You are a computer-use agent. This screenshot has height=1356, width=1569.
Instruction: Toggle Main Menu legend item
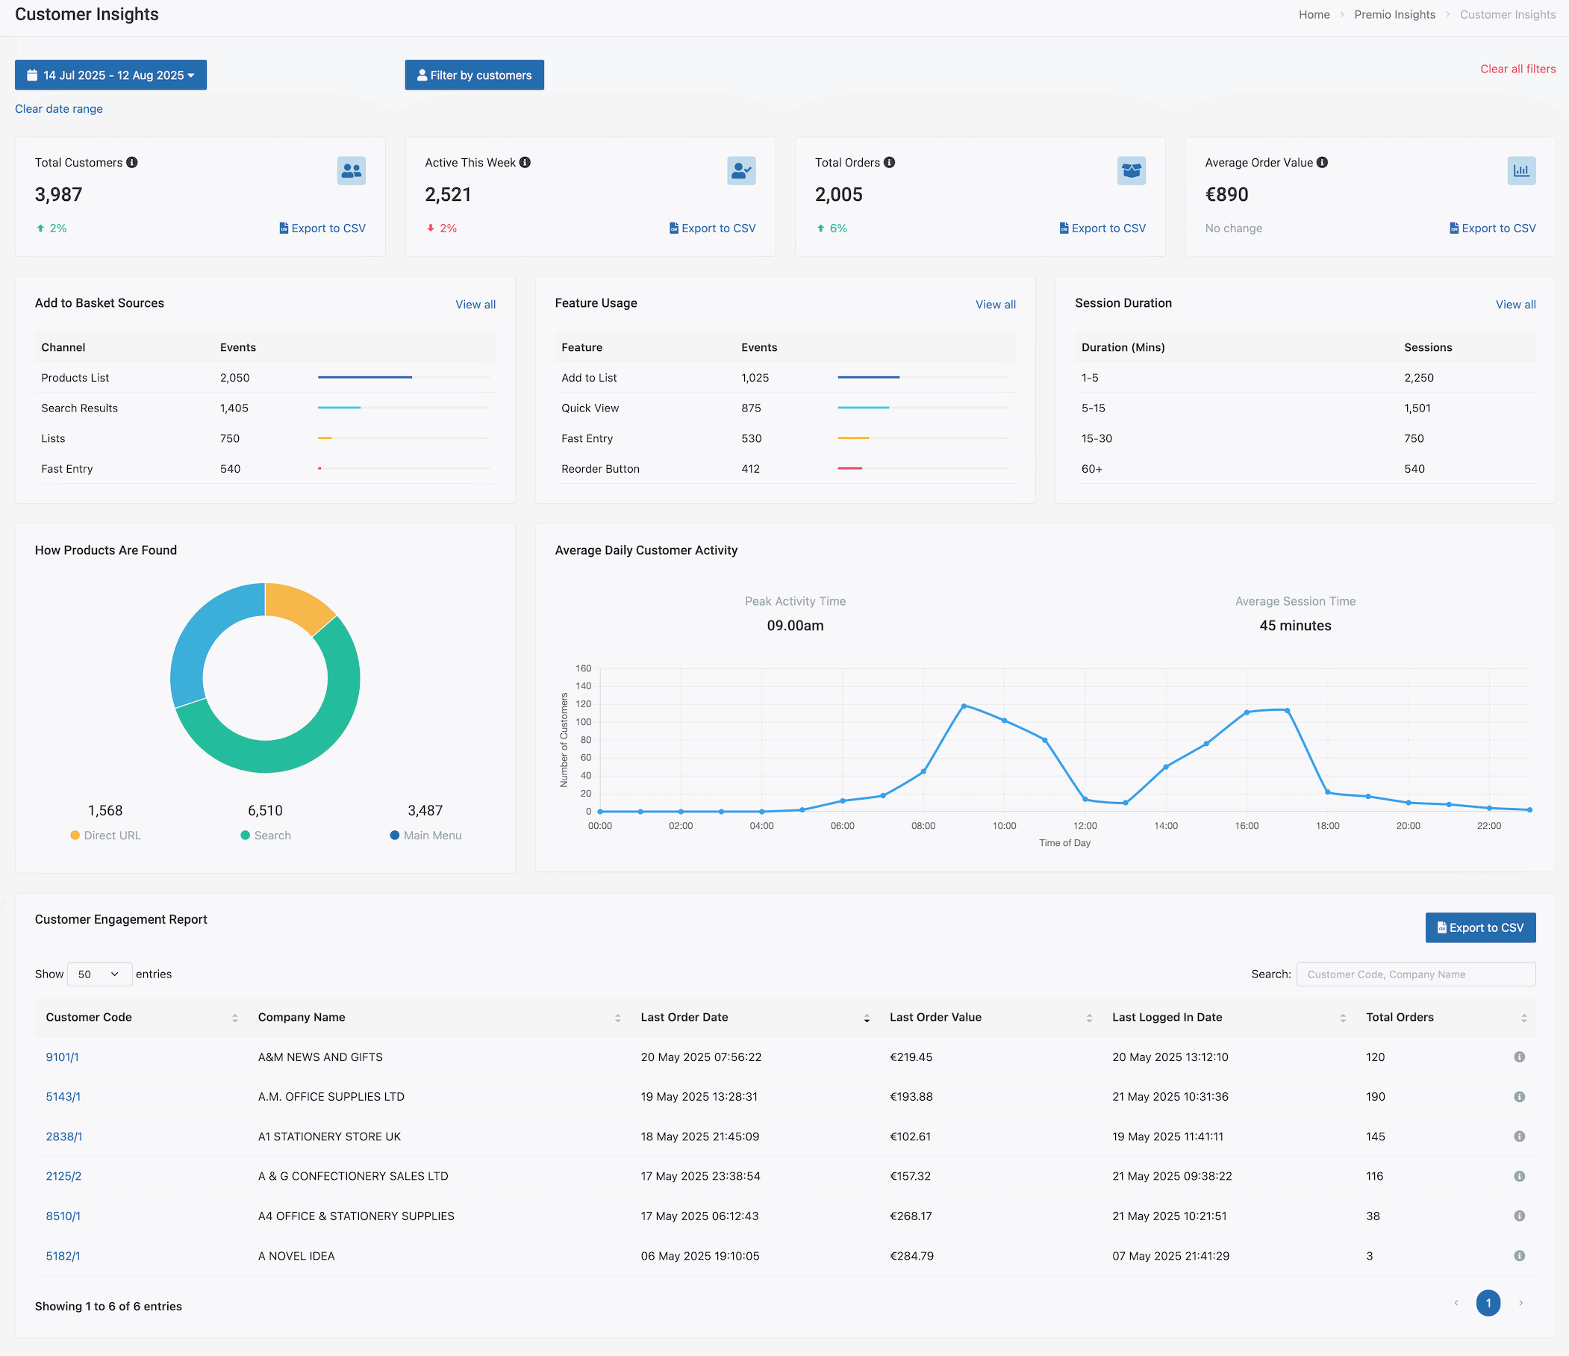click(425, 835)
